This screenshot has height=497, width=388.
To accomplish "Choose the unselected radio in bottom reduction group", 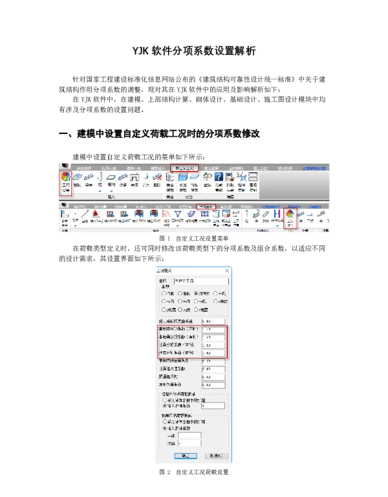I will (164, 422).
